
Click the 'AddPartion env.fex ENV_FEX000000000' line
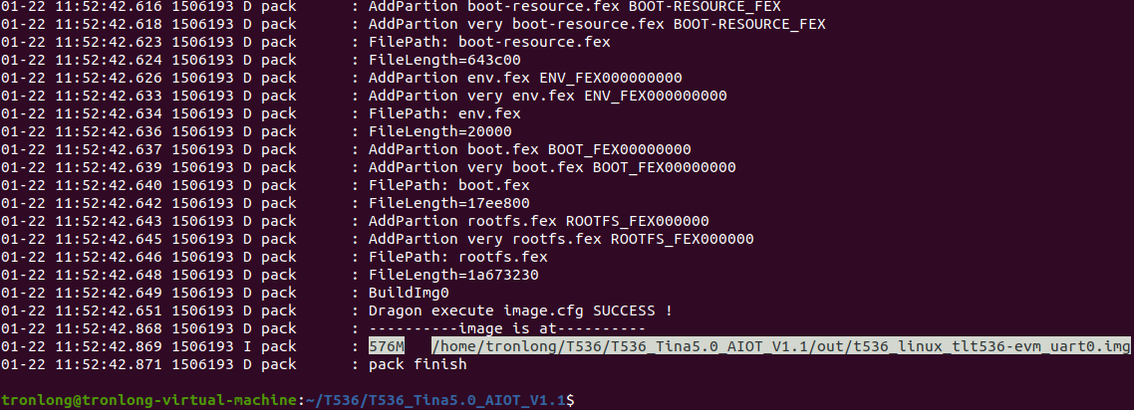coord(525,78)
